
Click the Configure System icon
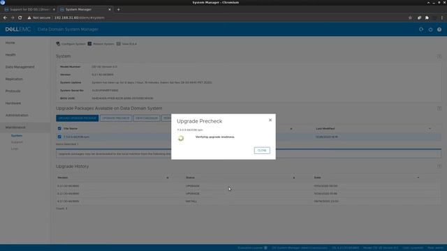point(58,44)
